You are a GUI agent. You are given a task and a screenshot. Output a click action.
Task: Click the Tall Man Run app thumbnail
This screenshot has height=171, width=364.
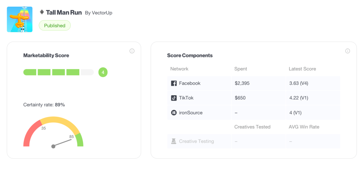point(20,19)
